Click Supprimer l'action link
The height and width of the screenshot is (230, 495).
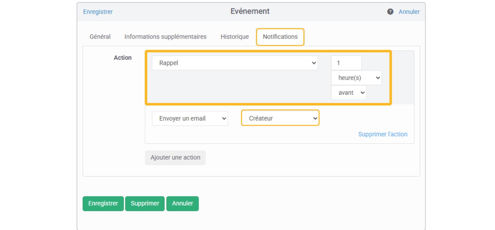(383, 134)
